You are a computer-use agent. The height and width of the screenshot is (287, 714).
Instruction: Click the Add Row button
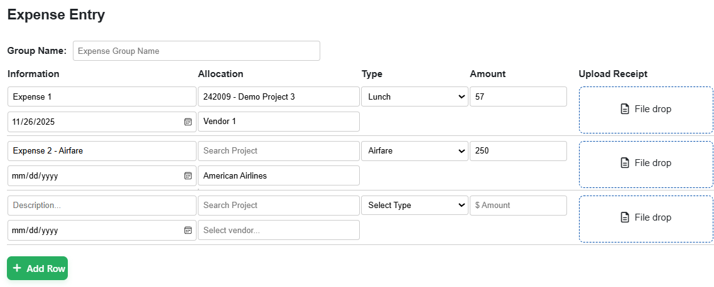pyautogui.click(x=37, y=268)
